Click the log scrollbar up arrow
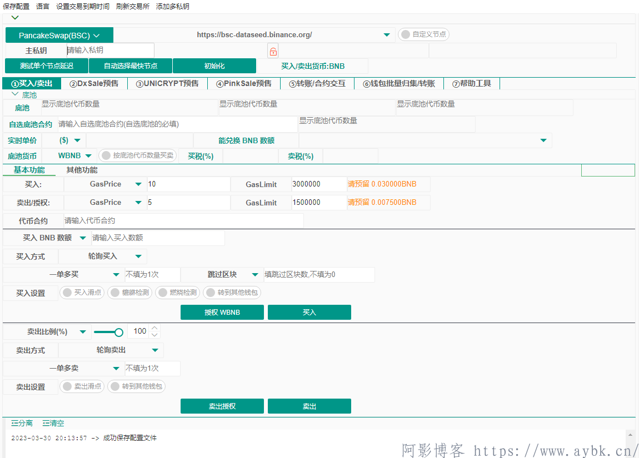The height and width of the screenshot is (458, 639). 630,435
